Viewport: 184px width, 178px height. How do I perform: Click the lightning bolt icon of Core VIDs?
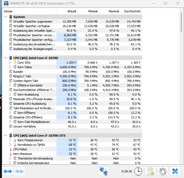pyautogui.click(x=15, y=62)
